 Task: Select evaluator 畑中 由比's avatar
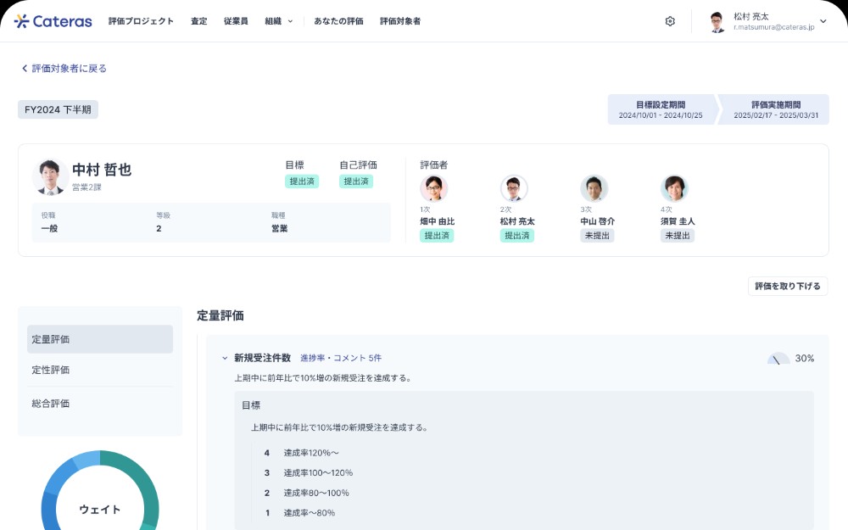click(433, 188)
